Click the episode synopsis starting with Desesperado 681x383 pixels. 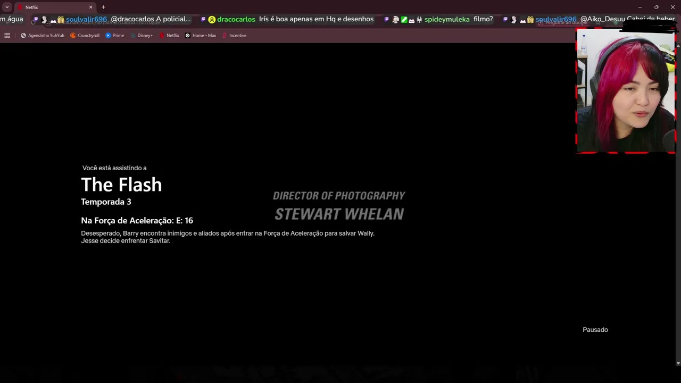[228, 237]
